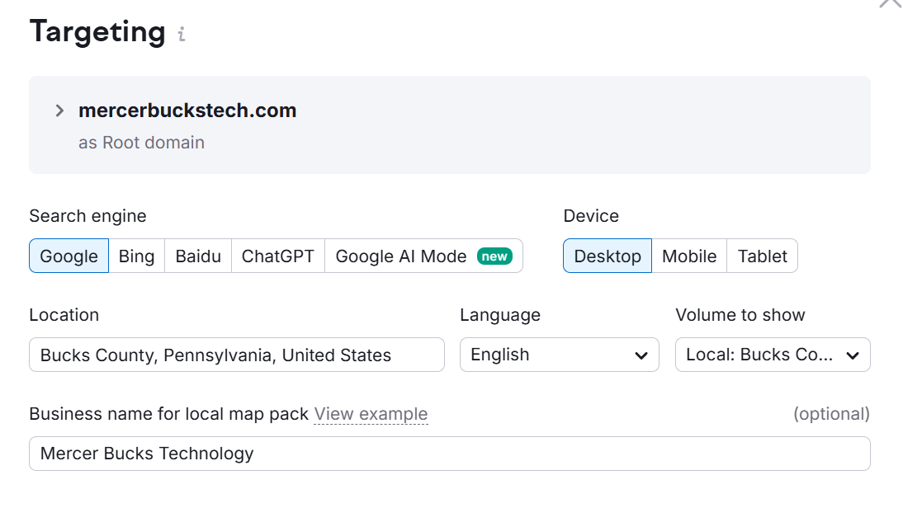Select the Local: Bucks Co volume option

759,355
